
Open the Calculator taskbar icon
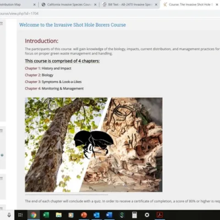click(134, 215)
